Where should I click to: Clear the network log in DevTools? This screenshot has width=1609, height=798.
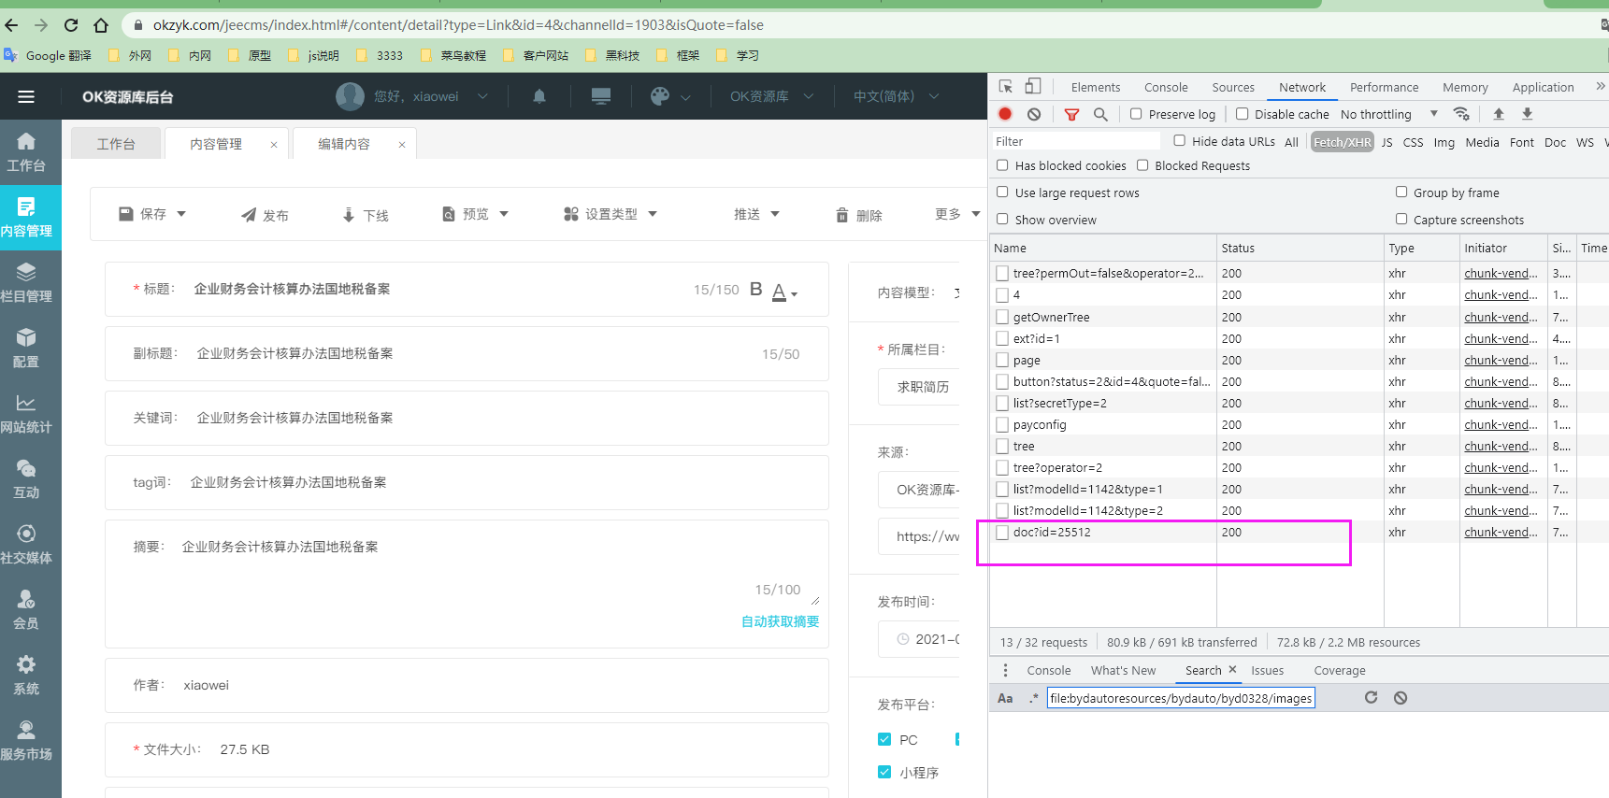click(1034, 114)
